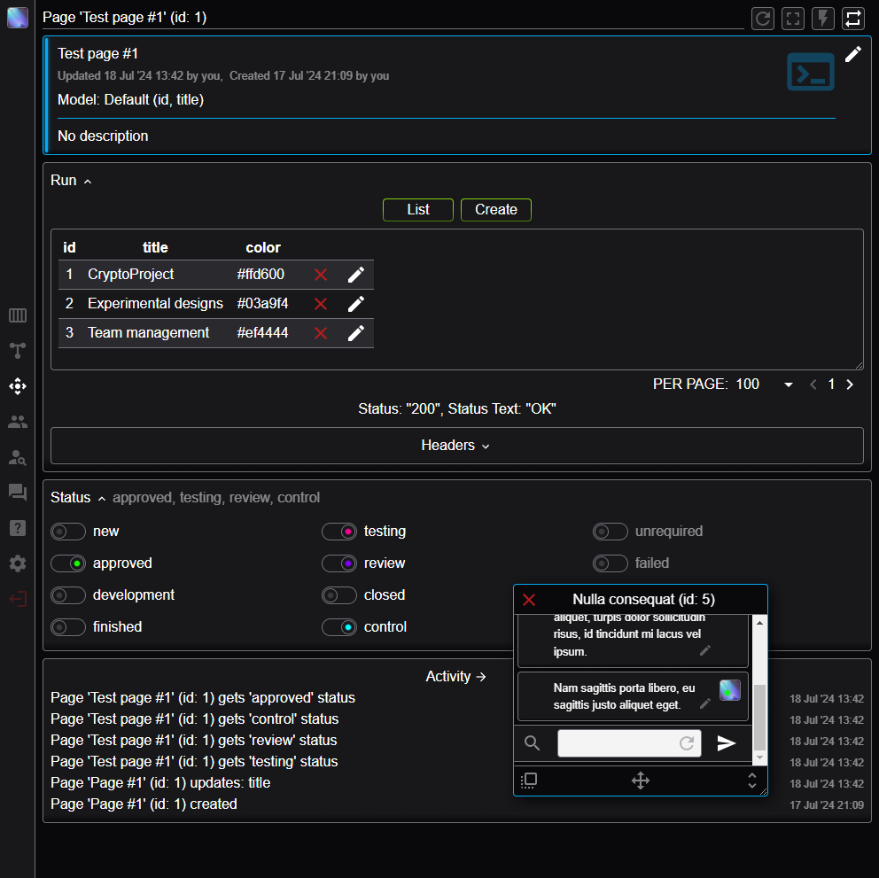
Task: Enable the 'new' status toggle
Action: pyautogui.click(x=68, y=532)
